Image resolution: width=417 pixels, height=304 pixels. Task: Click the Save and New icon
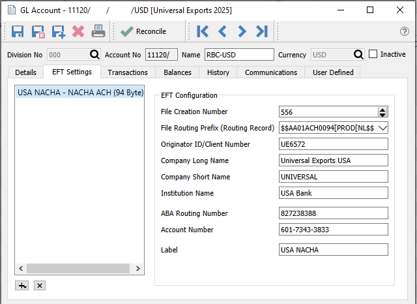59,32
